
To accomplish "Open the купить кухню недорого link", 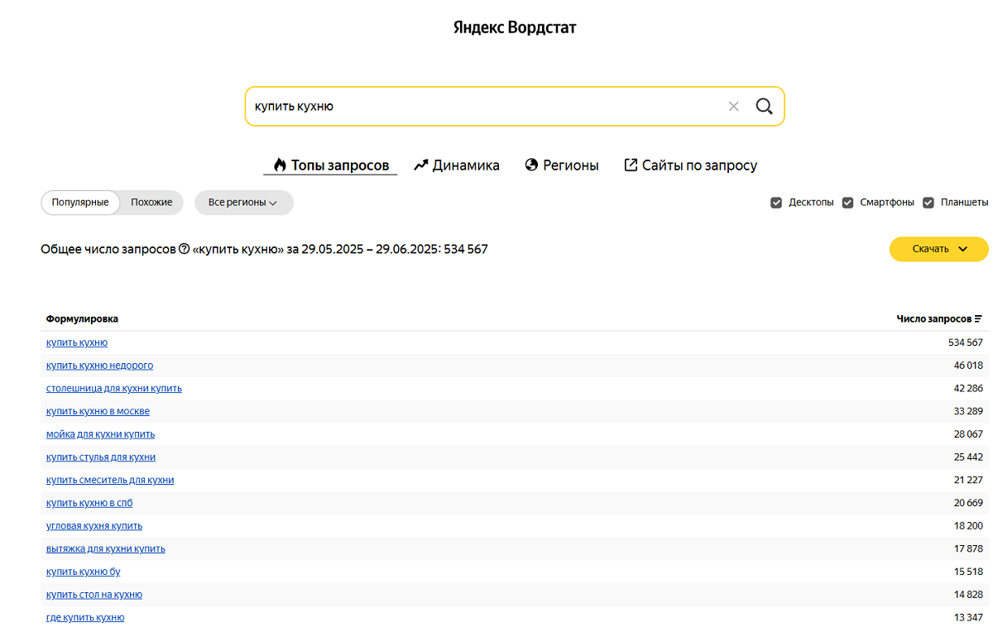I will click(99, 366).
